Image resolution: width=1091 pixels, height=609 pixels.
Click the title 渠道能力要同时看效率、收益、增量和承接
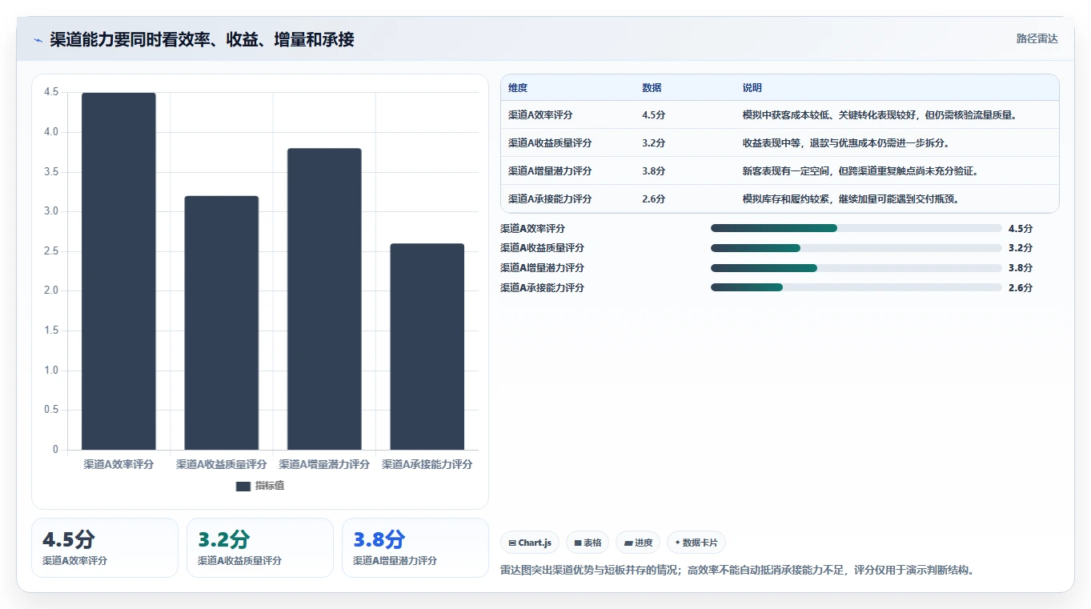[x=202, y=39]
